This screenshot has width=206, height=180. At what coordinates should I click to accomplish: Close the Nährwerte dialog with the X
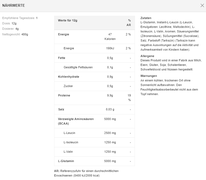click(202, 5)
